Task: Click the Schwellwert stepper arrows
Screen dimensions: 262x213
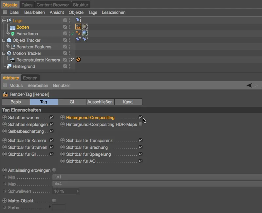Action: point(78,191)
